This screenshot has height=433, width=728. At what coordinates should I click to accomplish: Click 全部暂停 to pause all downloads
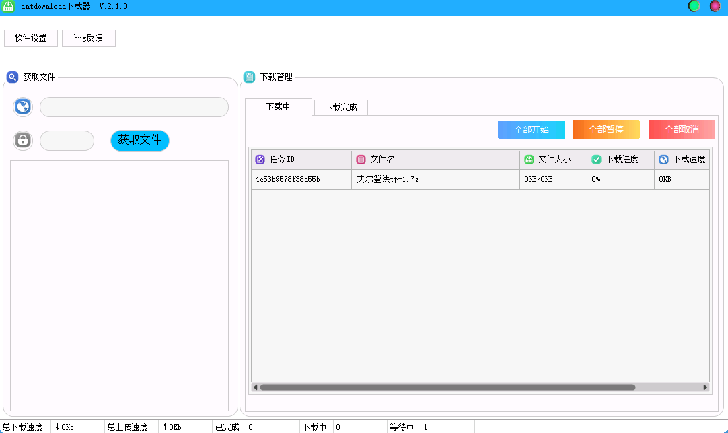click(x=606, y=129)
